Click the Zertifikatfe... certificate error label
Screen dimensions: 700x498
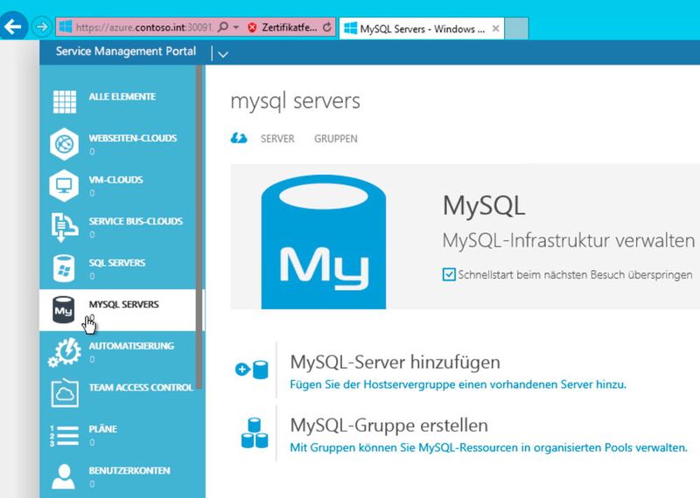290,28
